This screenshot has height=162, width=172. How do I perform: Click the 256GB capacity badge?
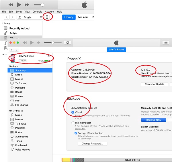[x=22, y=61]
